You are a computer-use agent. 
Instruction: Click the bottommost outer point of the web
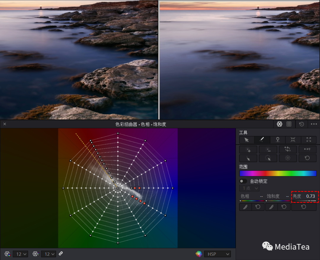(x=118, y=243)
